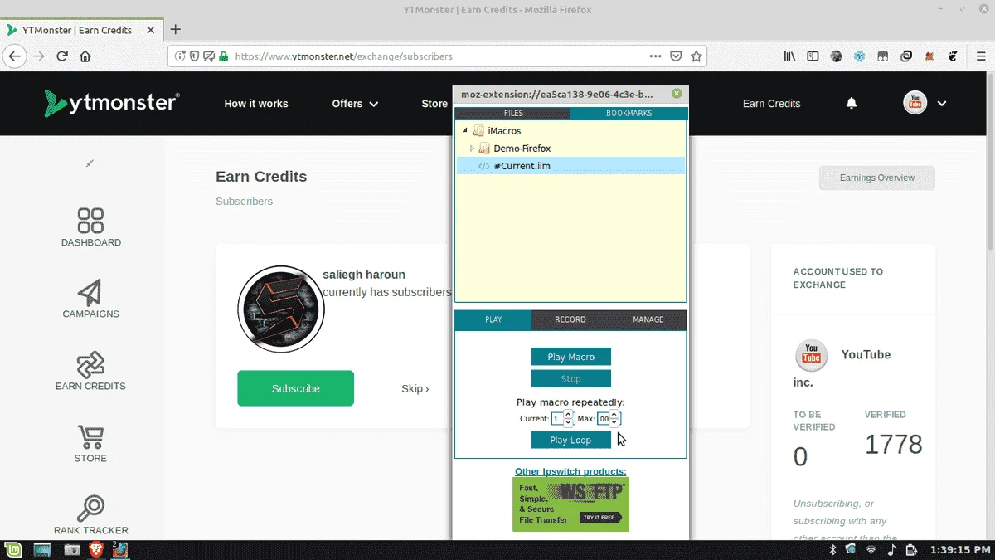Open Earn Credits sidebar icon
995x560 pixels.
[x=90, y=364]
